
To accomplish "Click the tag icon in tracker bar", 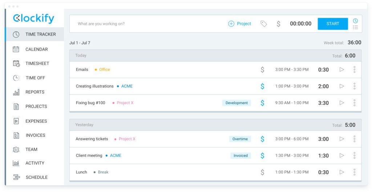I will pos(264,24).
